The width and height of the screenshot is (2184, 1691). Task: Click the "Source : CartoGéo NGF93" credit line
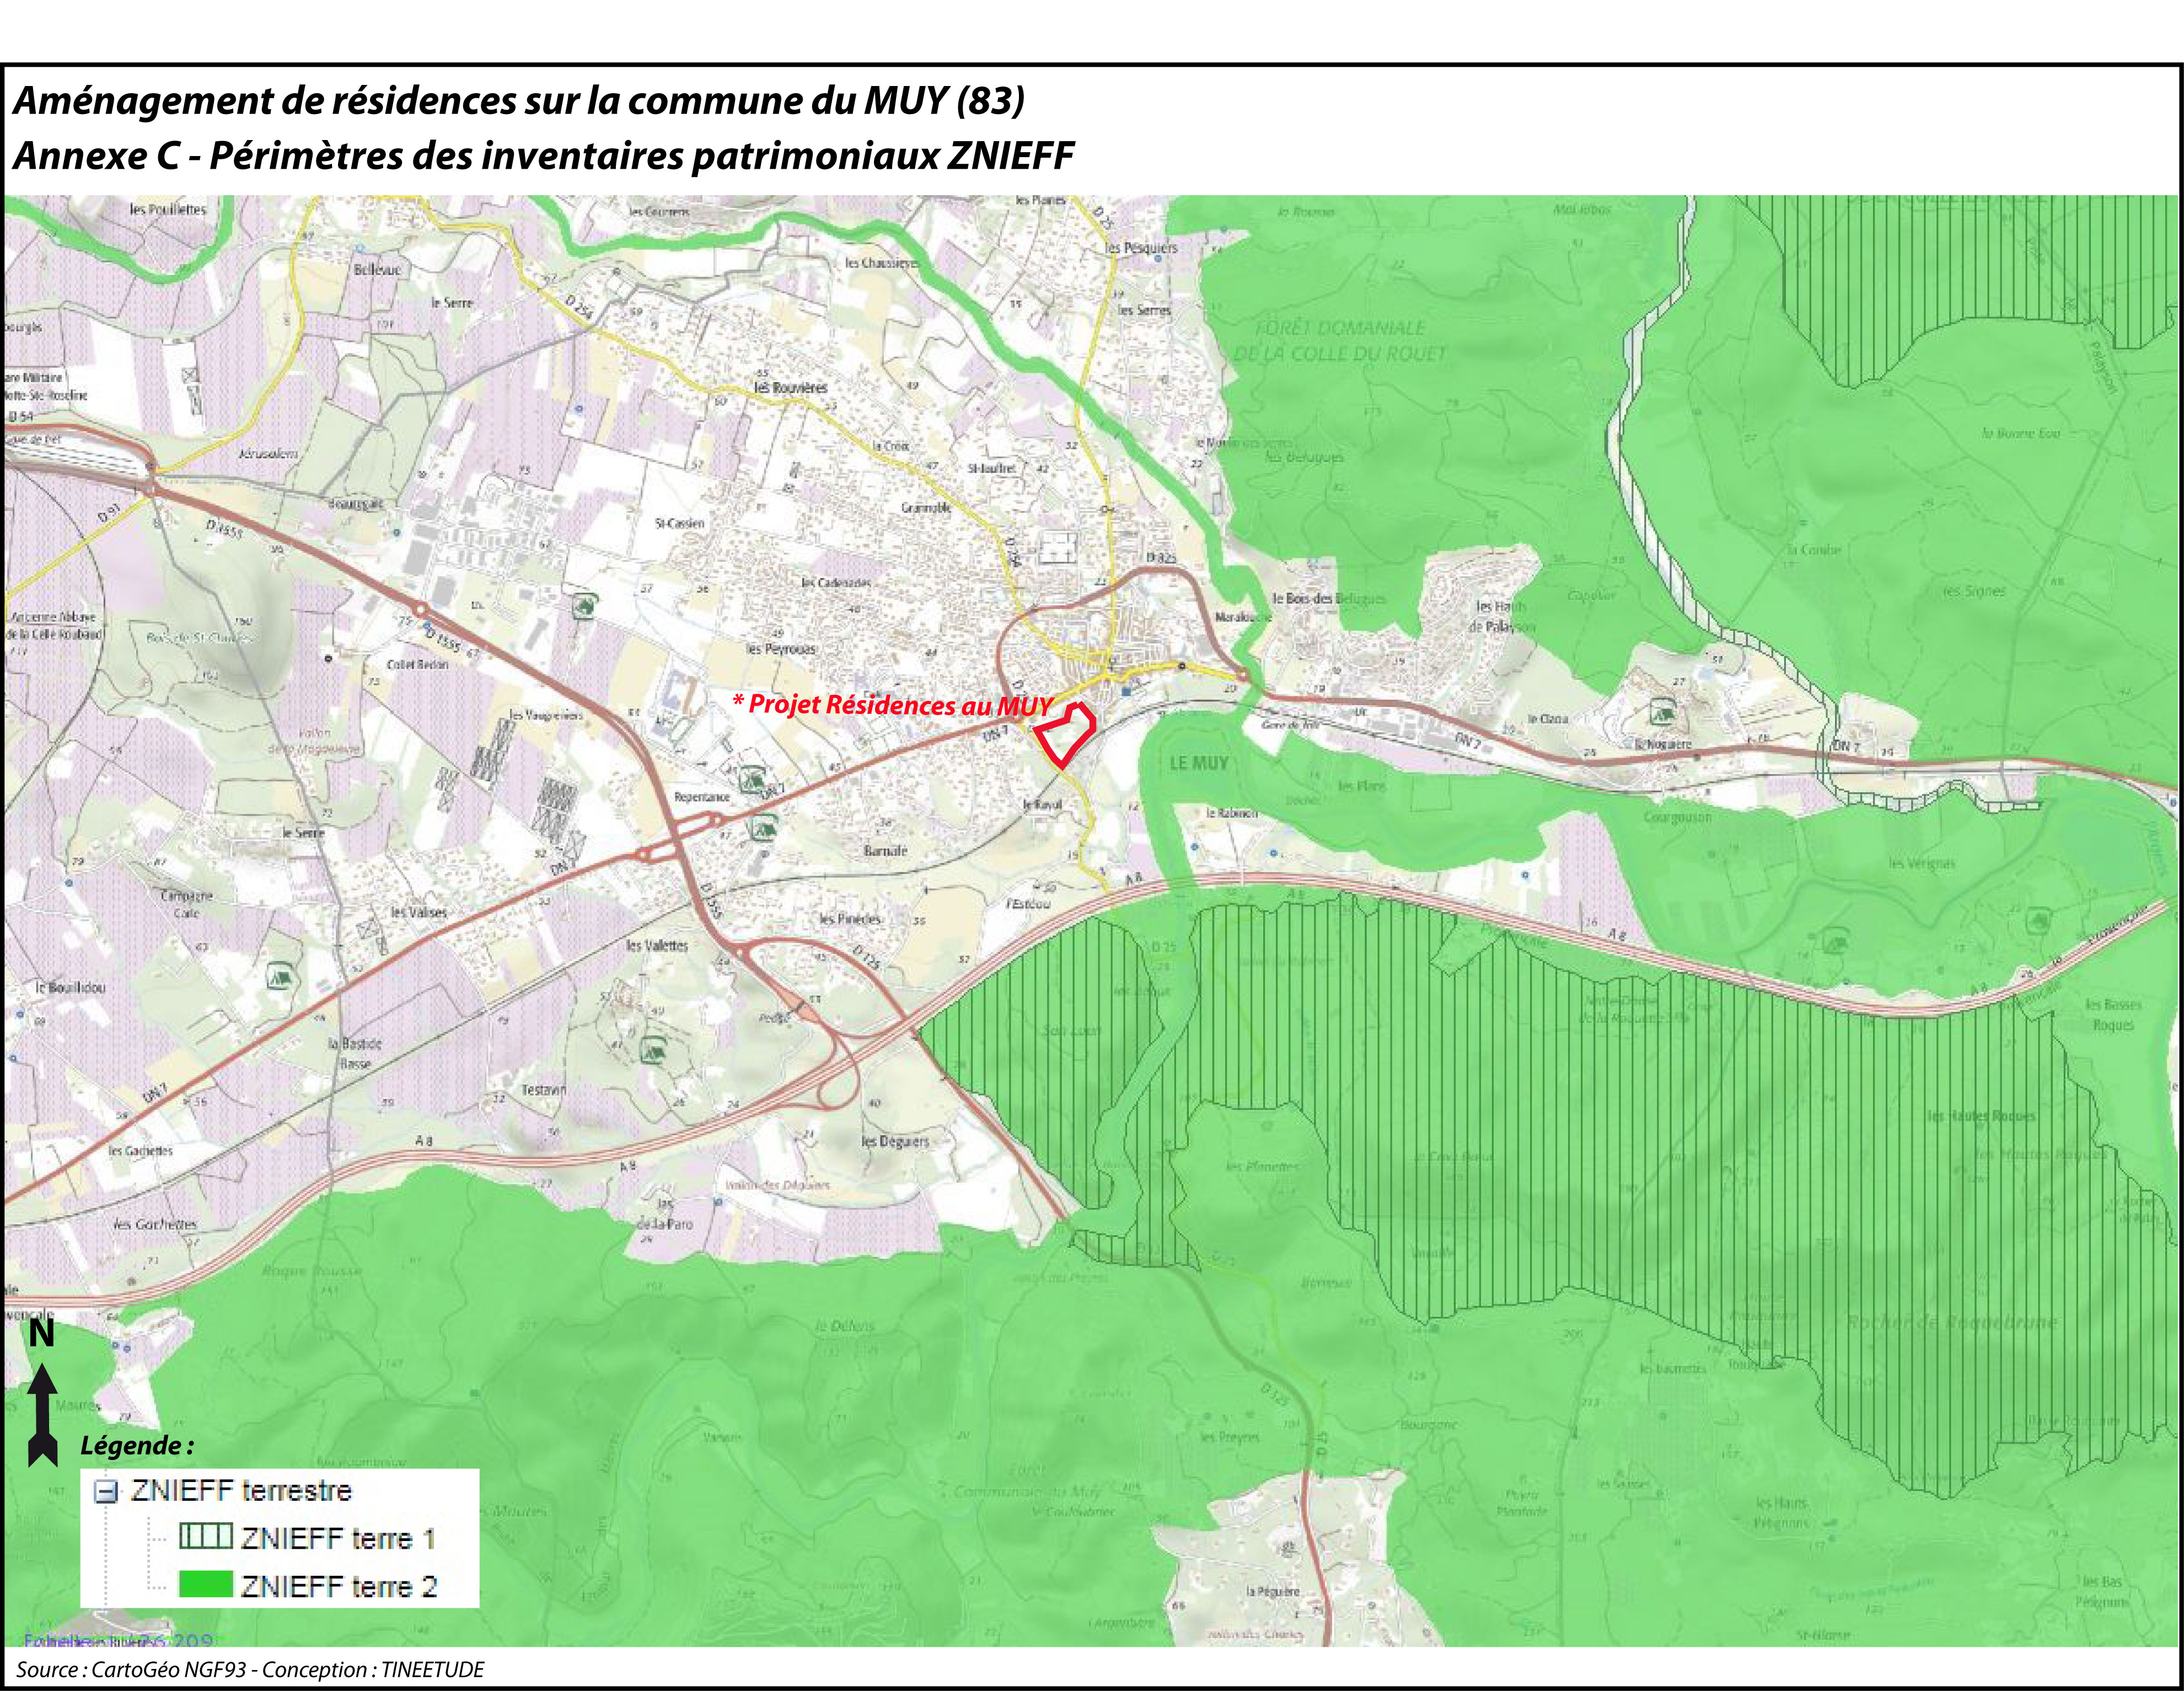(250, 1669)
